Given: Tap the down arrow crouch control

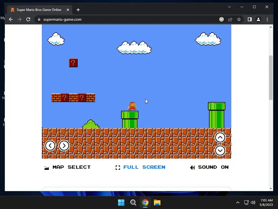Looking at the screenshot, I should [220, 150].
